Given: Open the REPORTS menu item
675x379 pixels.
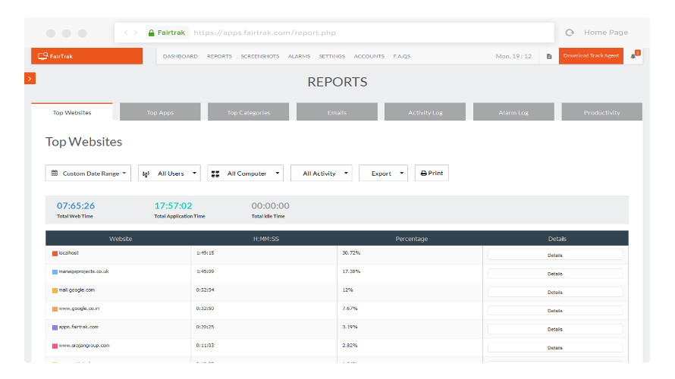Looking at the screenshot, I should (219, 56).
